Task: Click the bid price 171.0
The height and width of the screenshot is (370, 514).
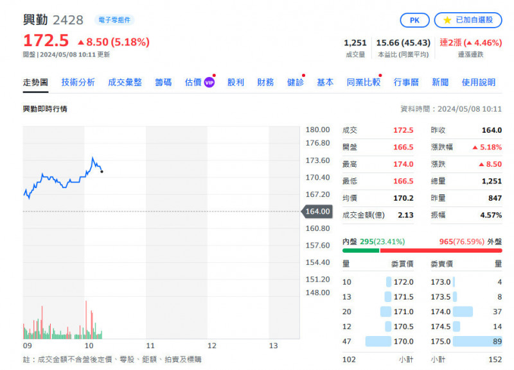Action: pyautogui.click(x=403, y=312)
